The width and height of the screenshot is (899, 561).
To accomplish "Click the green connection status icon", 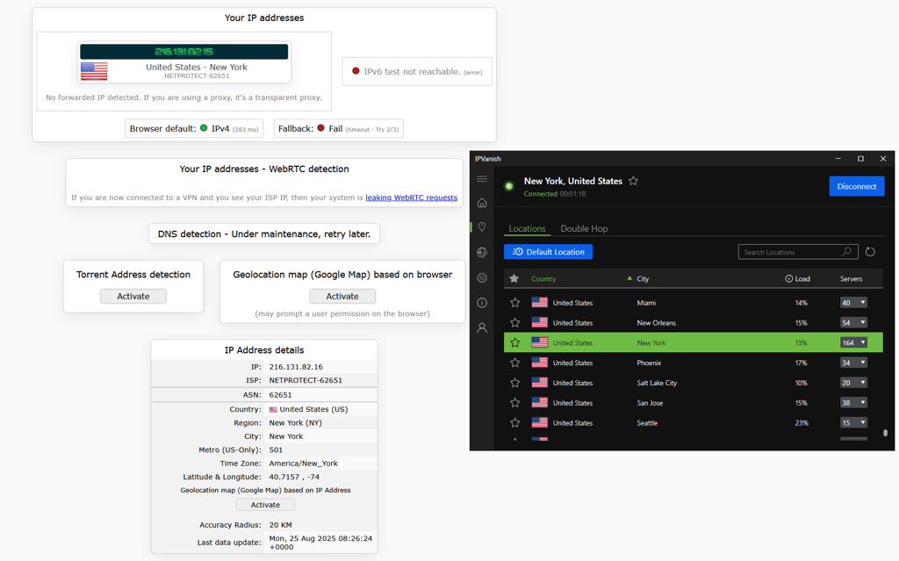I will (x=508, y=186).
